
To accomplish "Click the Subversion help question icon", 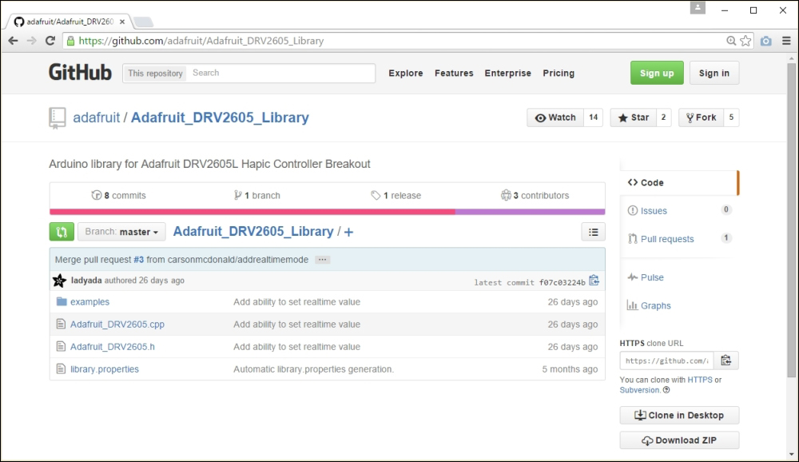I will 666,390.
